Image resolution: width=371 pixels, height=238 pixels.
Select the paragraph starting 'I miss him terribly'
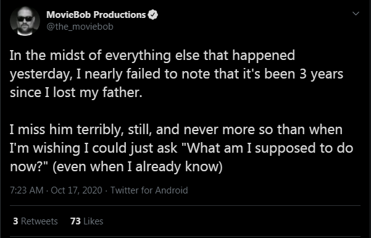click(181, 148)
